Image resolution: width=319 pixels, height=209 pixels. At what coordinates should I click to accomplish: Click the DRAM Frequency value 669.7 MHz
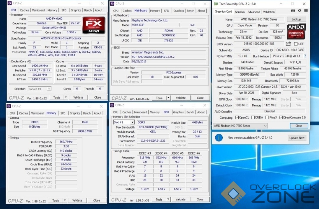(66, 142)
